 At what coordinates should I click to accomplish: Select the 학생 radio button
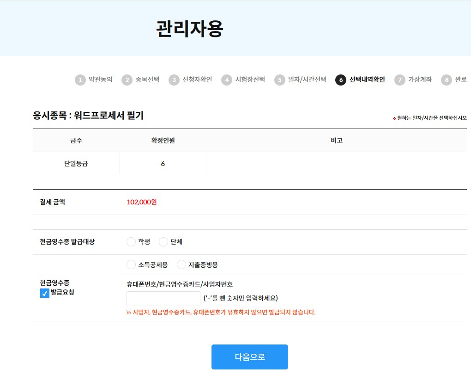click(131, 242)
